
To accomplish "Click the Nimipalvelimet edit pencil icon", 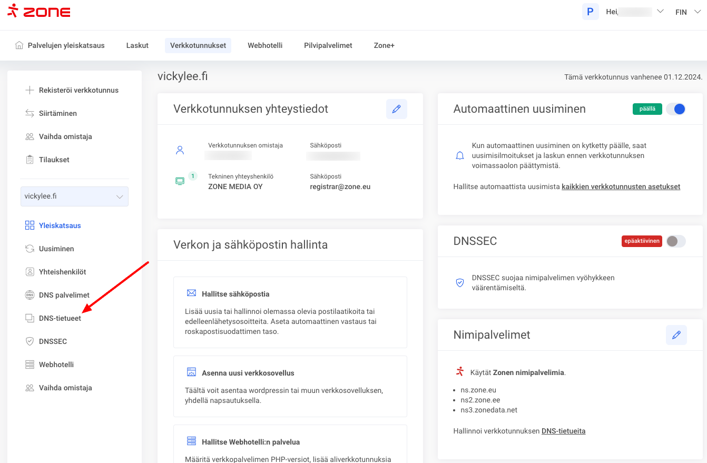I will (676, 335).
